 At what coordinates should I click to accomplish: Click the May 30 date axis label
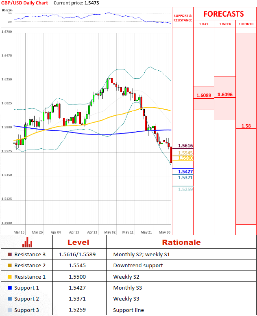point(165,232)
